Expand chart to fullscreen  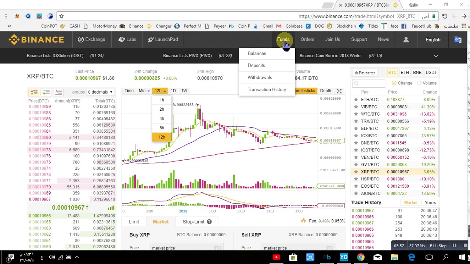point(339,91)
